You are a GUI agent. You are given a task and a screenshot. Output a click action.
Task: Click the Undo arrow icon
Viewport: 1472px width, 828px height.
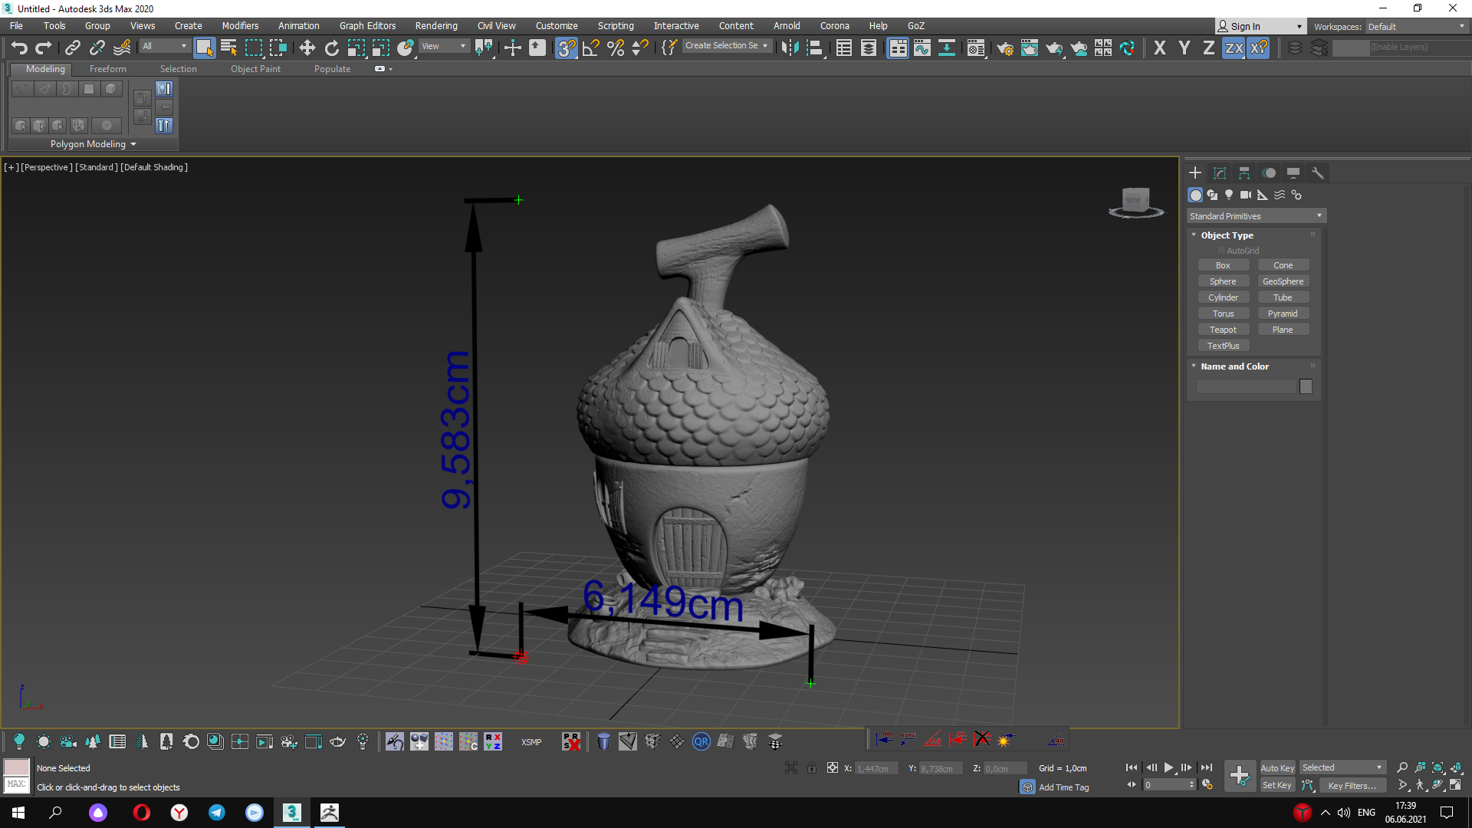click(x=19, y=48)
